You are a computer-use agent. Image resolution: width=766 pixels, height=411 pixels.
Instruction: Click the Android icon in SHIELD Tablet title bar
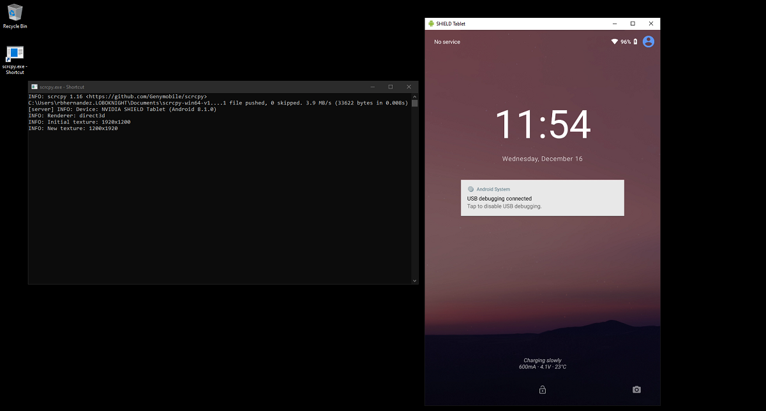(x=432, y=24)
